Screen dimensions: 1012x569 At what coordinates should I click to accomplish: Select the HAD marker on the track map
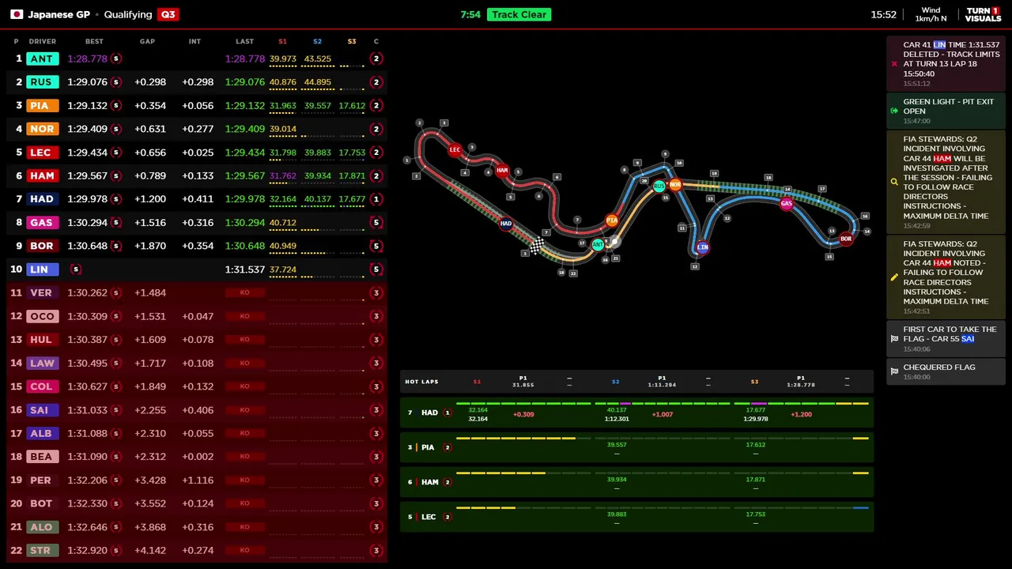pos(506,224)
